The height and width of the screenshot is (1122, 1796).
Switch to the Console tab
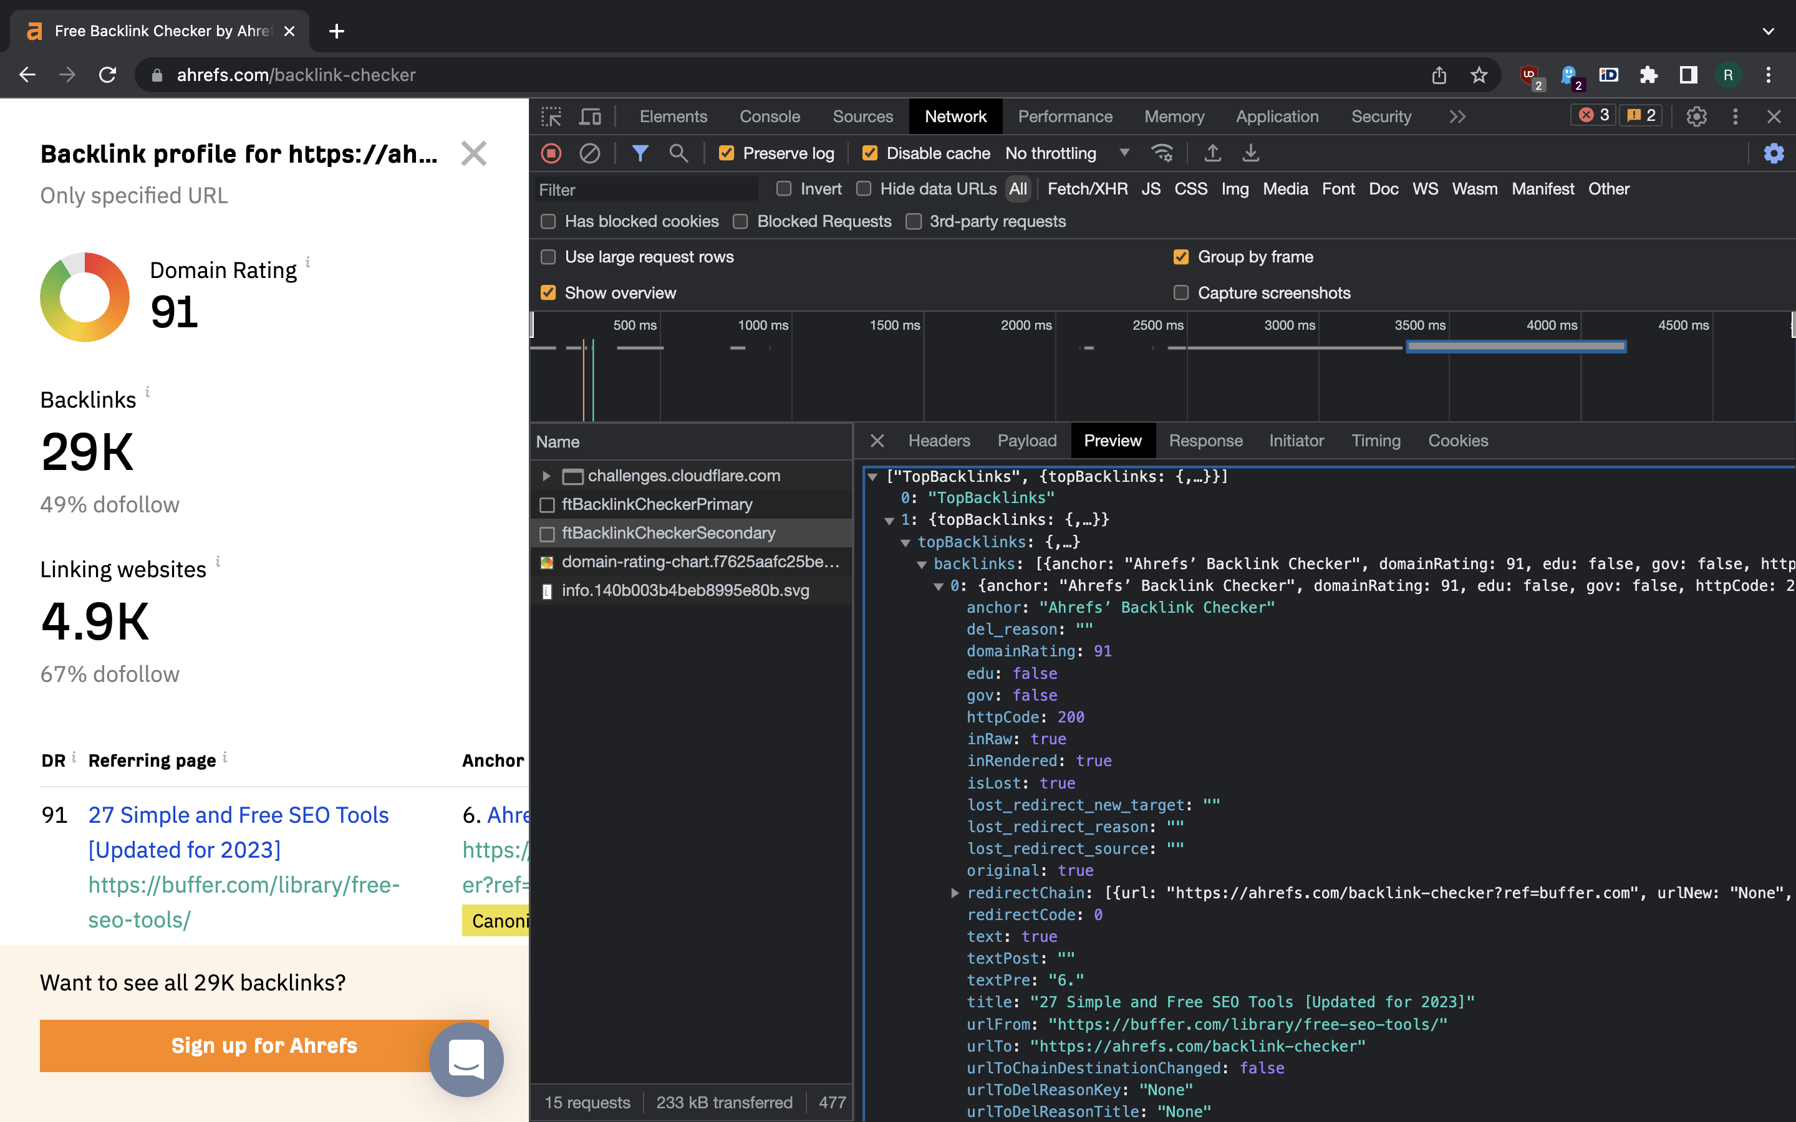point(770,117)
